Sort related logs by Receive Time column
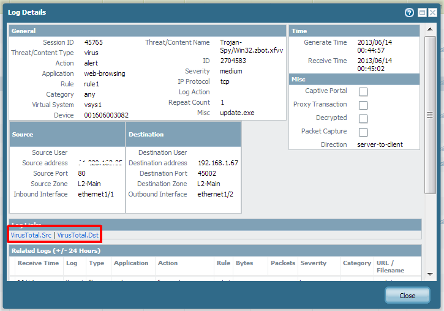Screen dimensions: 444x311 (38, 263)
